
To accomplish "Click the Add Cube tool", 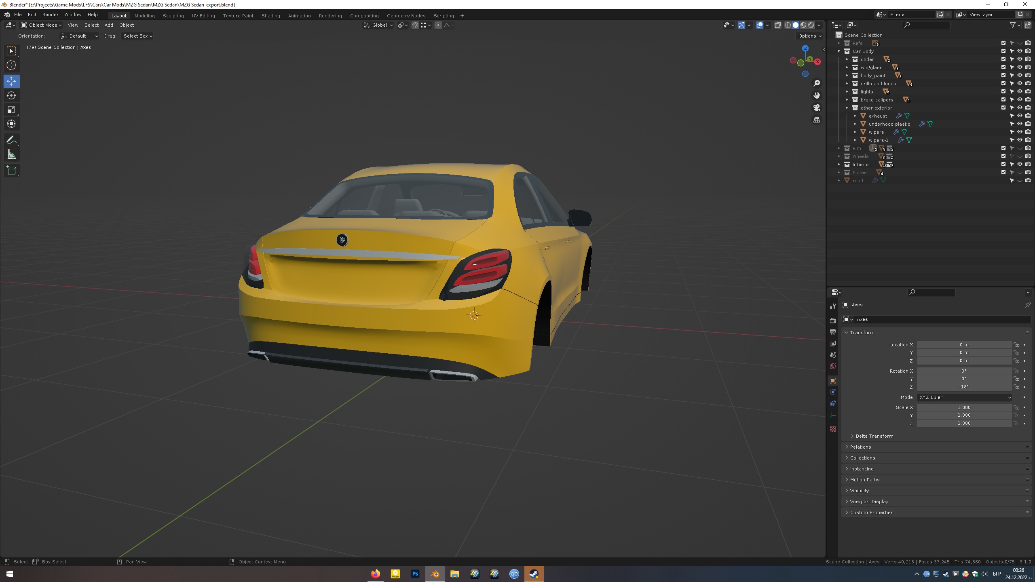I will [11, 170].
